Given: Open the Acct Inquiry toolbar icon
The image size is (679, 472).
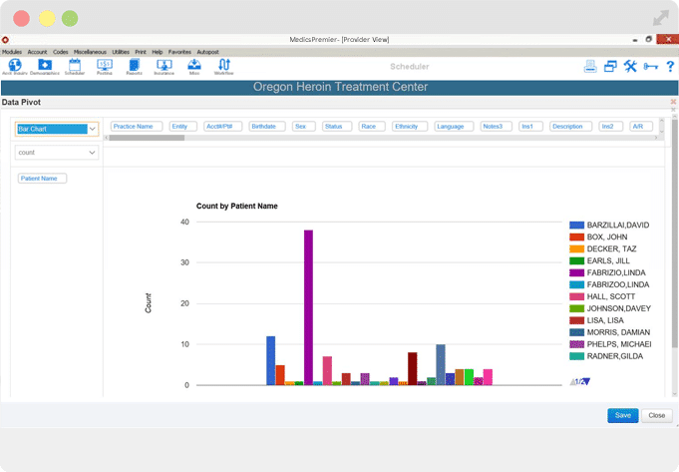Looking at the screenshot, I should click(15, 66).
